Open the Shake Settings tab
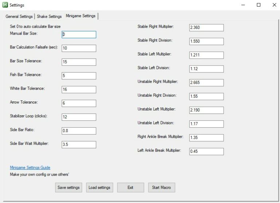 49,16
